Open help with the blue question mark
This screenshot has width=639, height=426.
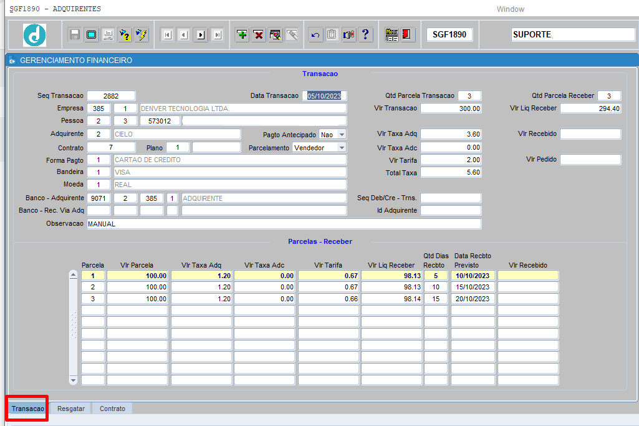(x=365, y=35)
